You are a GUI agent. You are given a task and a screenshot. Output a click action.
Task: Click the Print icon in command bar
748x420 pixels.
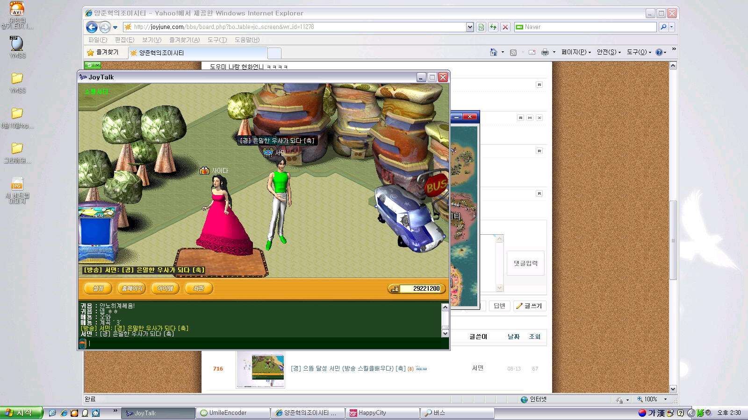point(545,52)
